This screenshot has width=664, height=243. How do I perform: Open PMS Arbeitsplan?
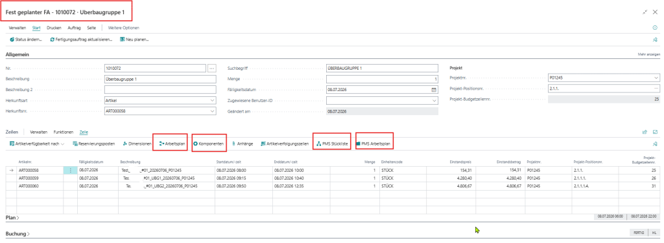[x=373, y=144]
